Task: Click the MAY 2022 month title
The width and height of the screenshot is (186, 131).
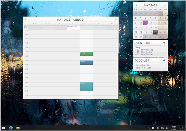Action: point(151,5)
